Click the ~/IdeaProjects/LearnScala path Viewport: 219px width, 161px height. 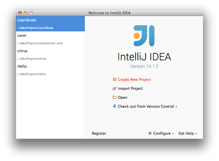(x=35, y=28)
